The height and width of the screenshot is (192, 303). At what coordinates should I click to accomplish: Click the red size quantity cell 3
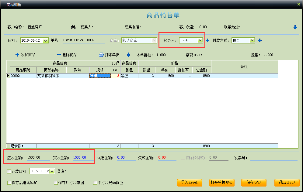click(116, 76)
